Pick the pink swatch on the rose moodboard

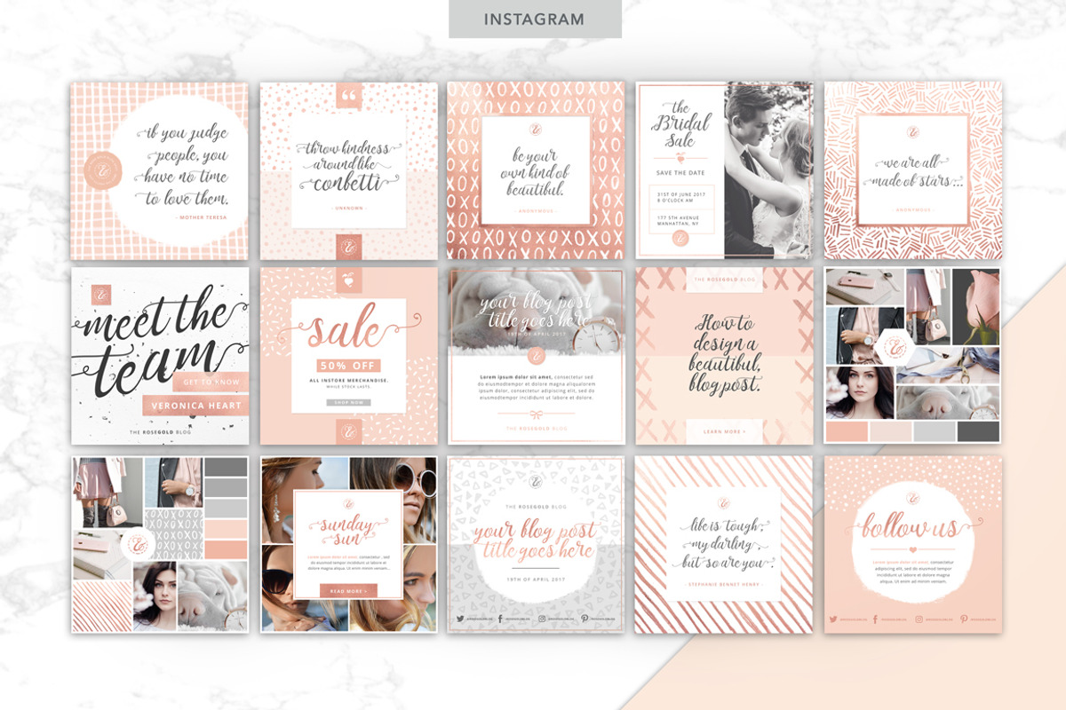coord(847,431)
